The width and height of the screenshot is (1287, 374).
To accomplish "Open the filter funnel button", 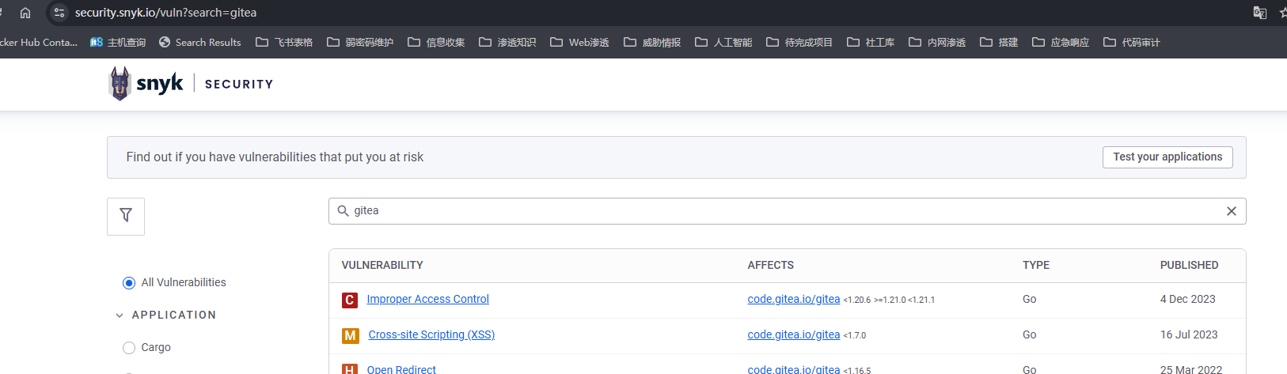I will [126, 216].
